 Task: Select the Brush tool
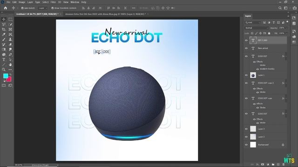click(4, 39)
